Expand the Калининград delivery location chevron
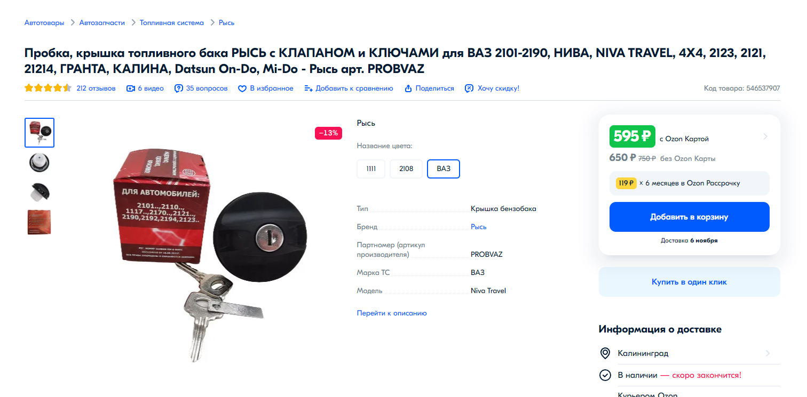807x397 pixels. pos(768,353)
